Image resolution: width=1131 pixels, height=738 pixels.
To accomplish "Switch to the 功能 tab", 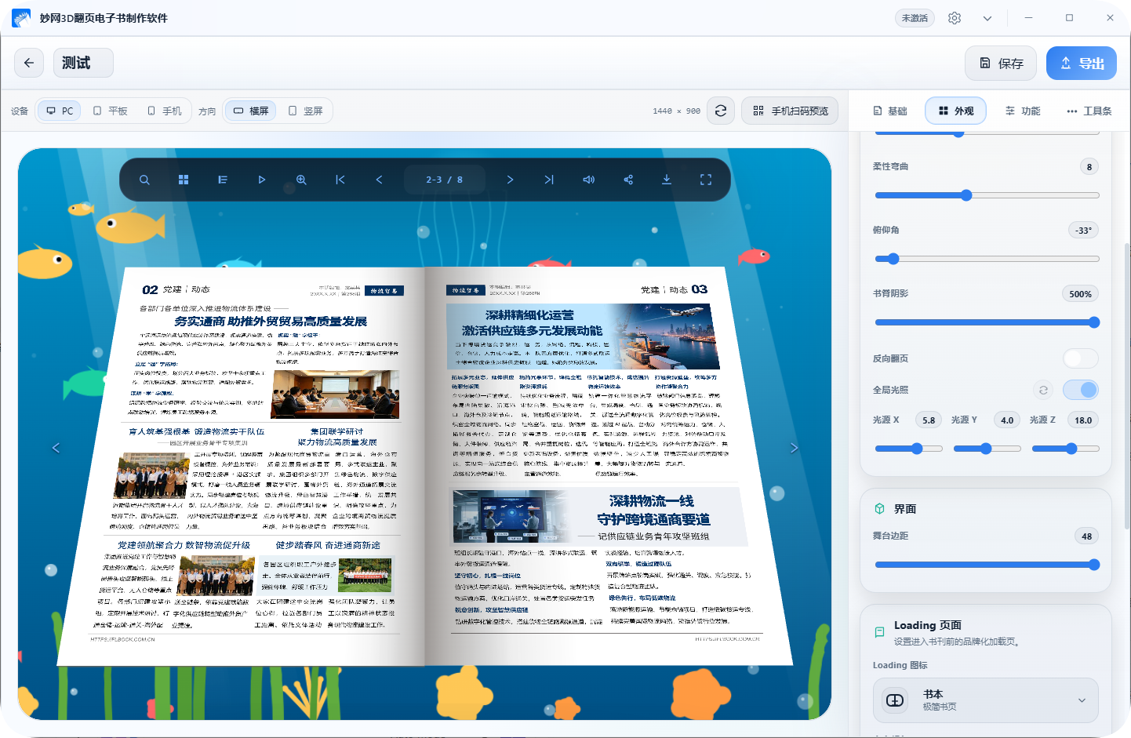I will coord(1023,111).
